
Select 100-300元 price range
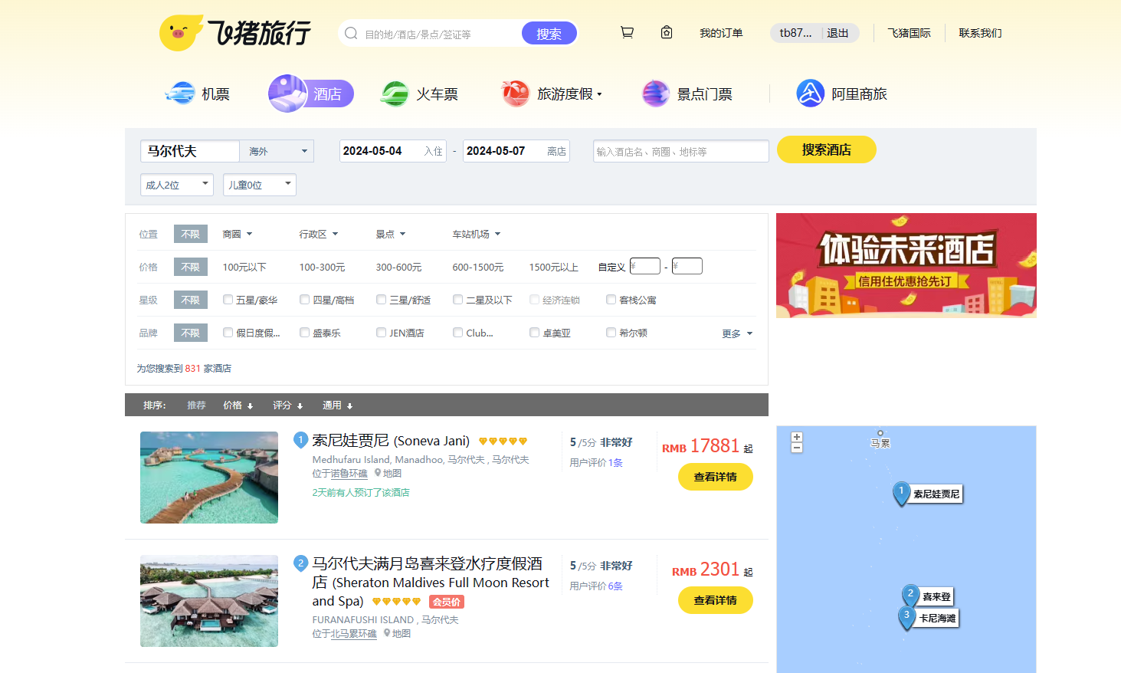click(322, 268)
